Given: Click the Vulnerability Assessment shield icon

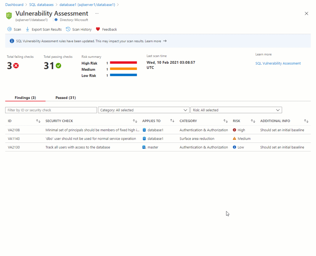Looking at the screenshot, I should 9,16.
